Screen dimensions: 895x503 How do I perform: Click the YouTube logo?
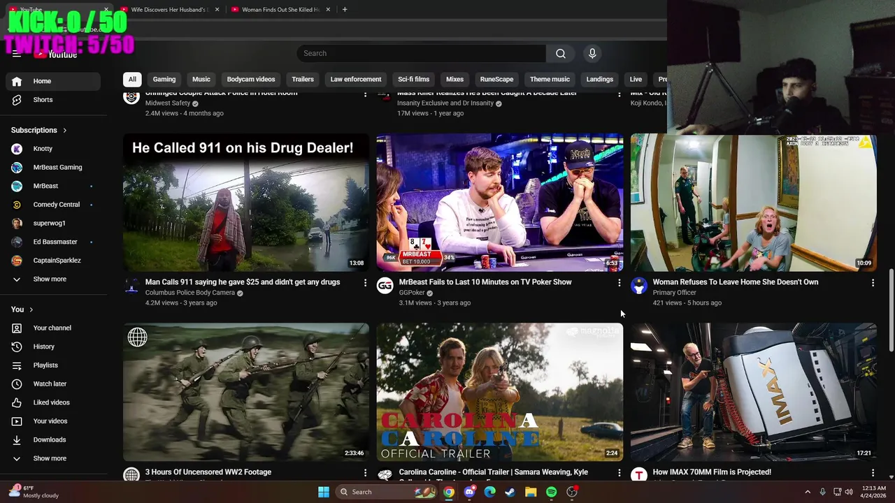(x=56, y=54)
